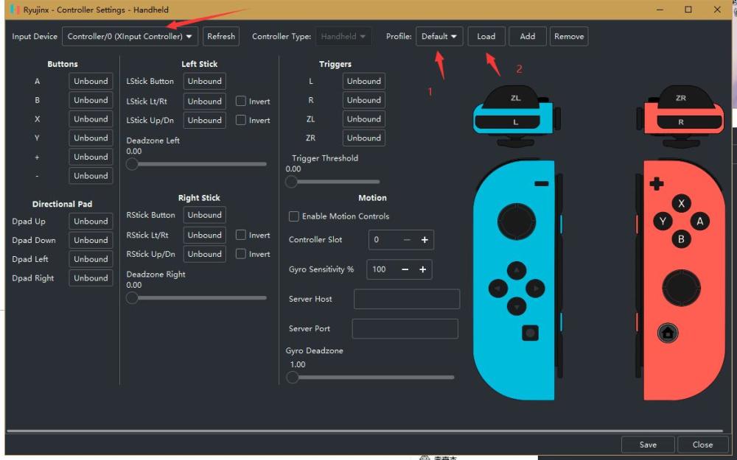Decrease Gyro Sensitivity percent
Screen dimensions: 737x460
tap(405, 269)
